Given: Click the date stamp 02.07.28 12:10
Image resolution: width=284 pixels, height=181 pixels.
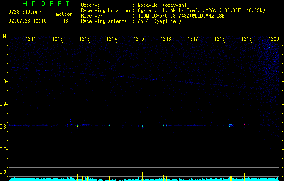Looking at the screenshot, I should [28, 21].
